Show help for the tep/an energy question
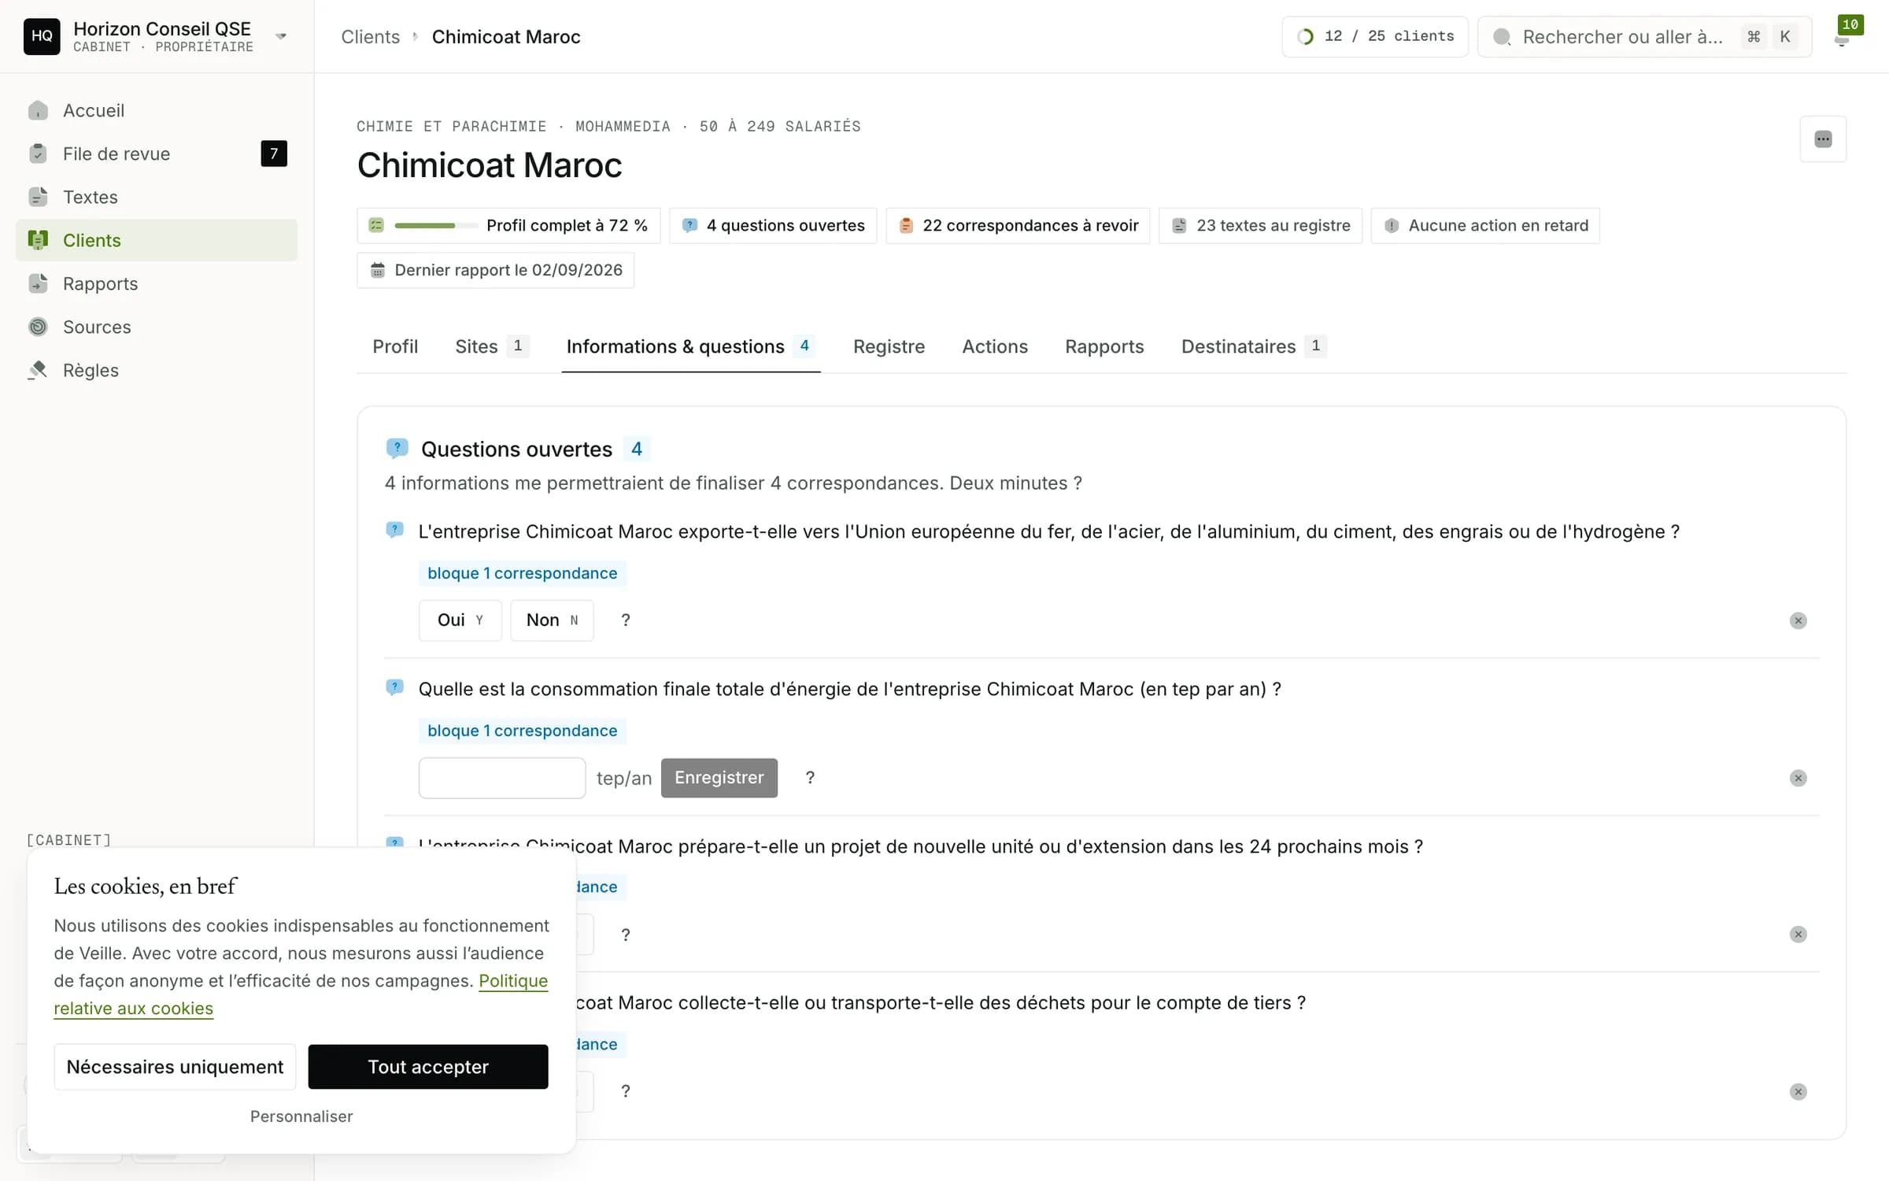The height and width of the screenshot is (1181, 1889). point(810,778)
